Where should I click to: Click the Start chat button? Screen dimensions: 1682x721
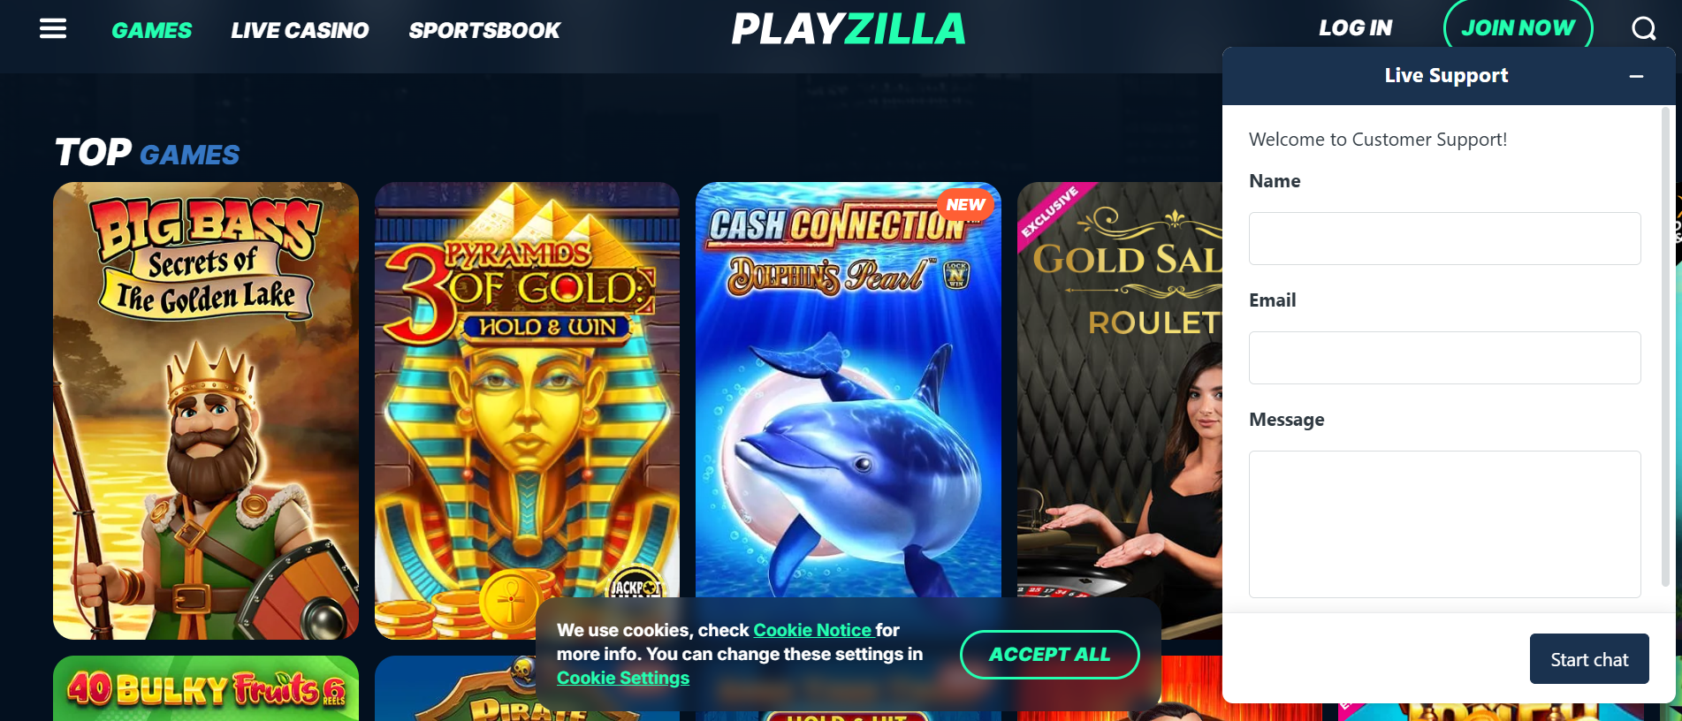(1589, 659)
